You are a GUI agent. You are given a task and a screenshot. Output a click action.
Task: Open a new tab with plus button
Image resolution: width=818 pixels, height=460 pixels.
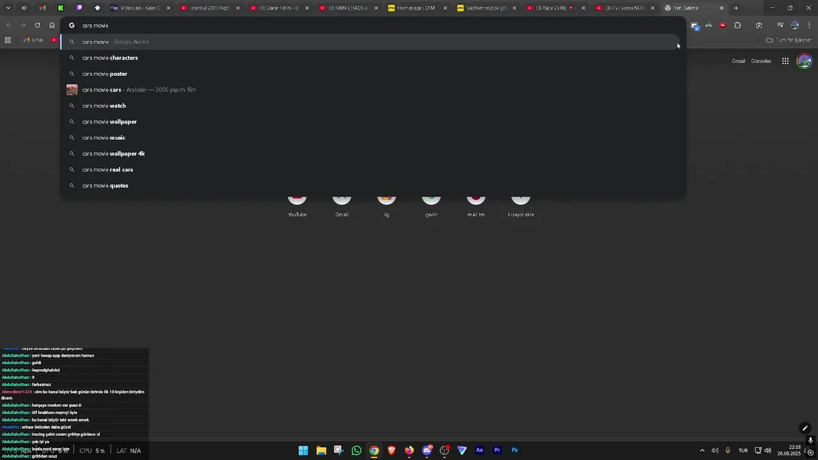tap(736, 8)
